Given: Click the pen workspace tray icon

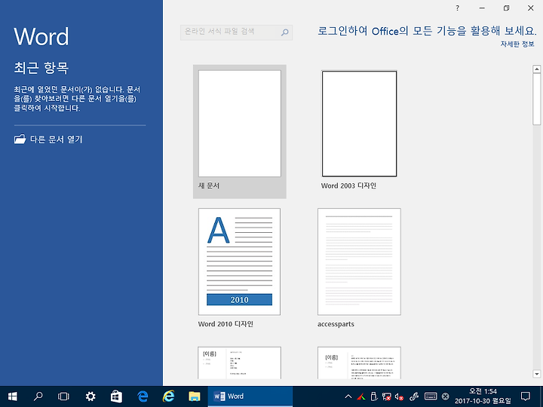Looking at the screenshot, I should [x=414, y=396].
